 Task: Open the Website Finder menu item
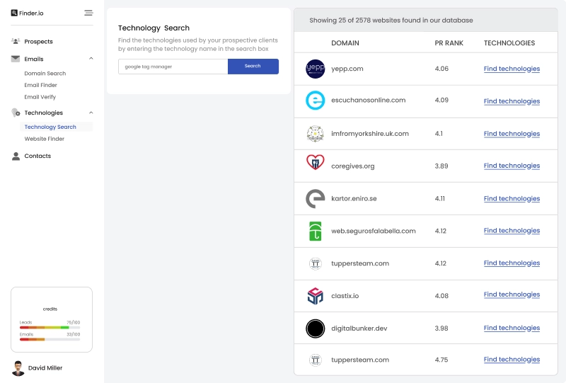tap(45, 139)
